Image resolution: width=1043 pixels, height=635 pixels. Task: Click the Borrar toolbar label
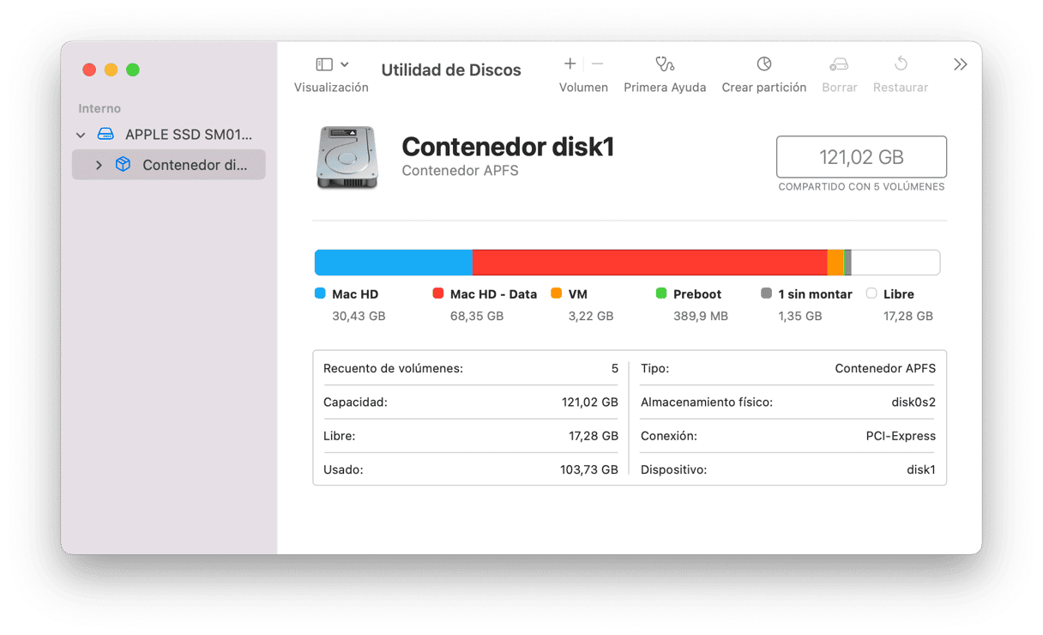(x=840, y=88)
